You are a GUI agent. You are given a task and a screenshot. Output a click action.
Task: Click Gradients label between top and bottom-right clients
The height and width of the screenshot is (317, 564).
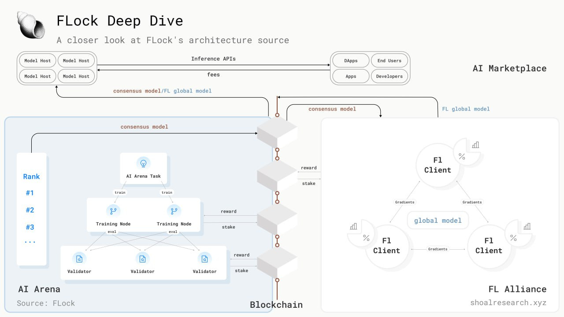(x=472, y=202)
